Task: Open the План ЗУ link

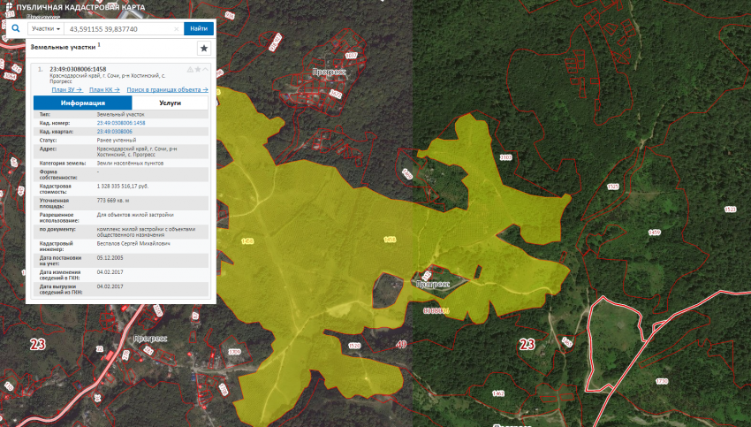Action: pos(66,89)
